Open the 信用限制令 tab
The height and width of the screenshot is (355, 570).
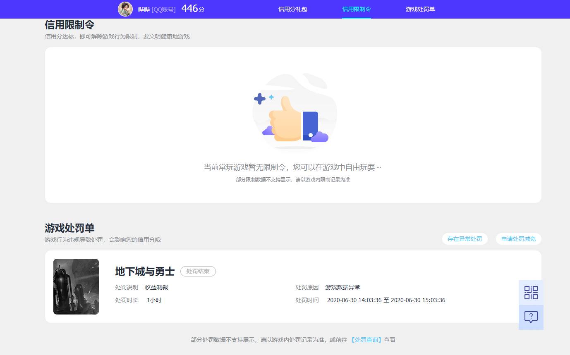(356, 9)
